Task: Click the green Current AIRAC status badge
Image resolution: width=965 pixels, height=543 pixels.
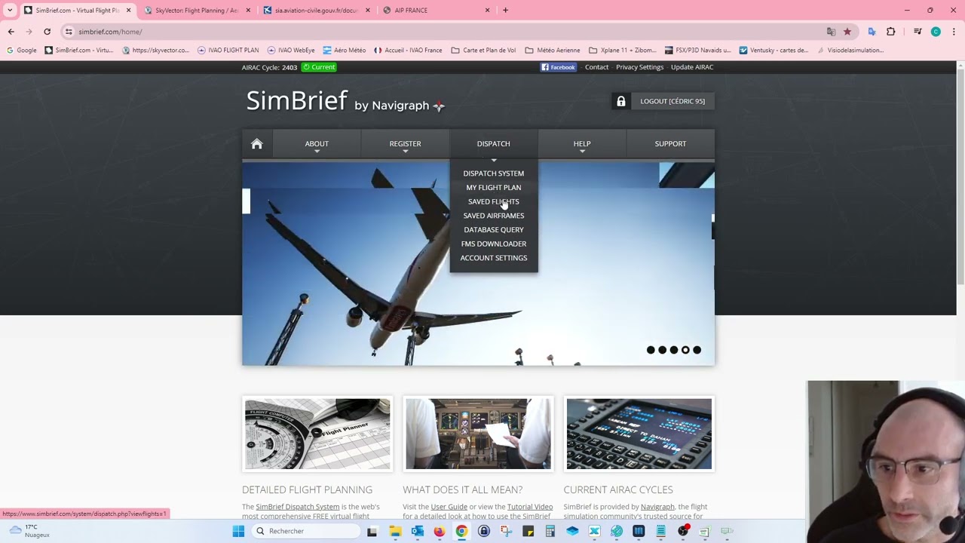Action: pos(319,67)
